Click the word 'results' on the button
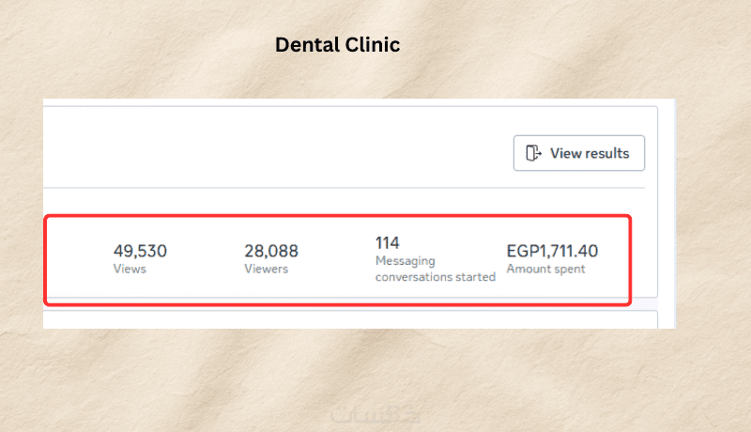The image size is (751, 432). [607, 153]
